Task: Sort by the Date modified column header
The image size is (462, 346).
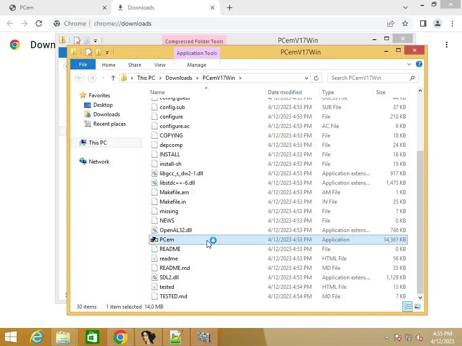Action: coord(285,92)
